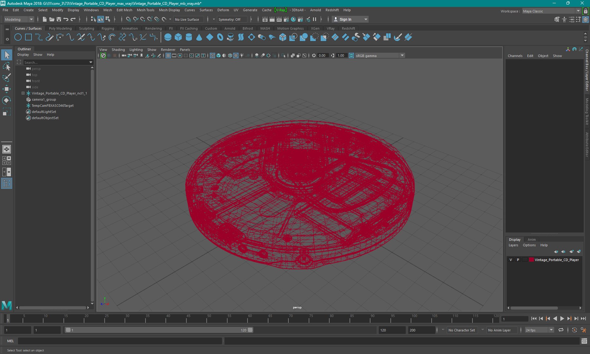Switch to the Poly Modeling shelf tab

click(60, 29)
